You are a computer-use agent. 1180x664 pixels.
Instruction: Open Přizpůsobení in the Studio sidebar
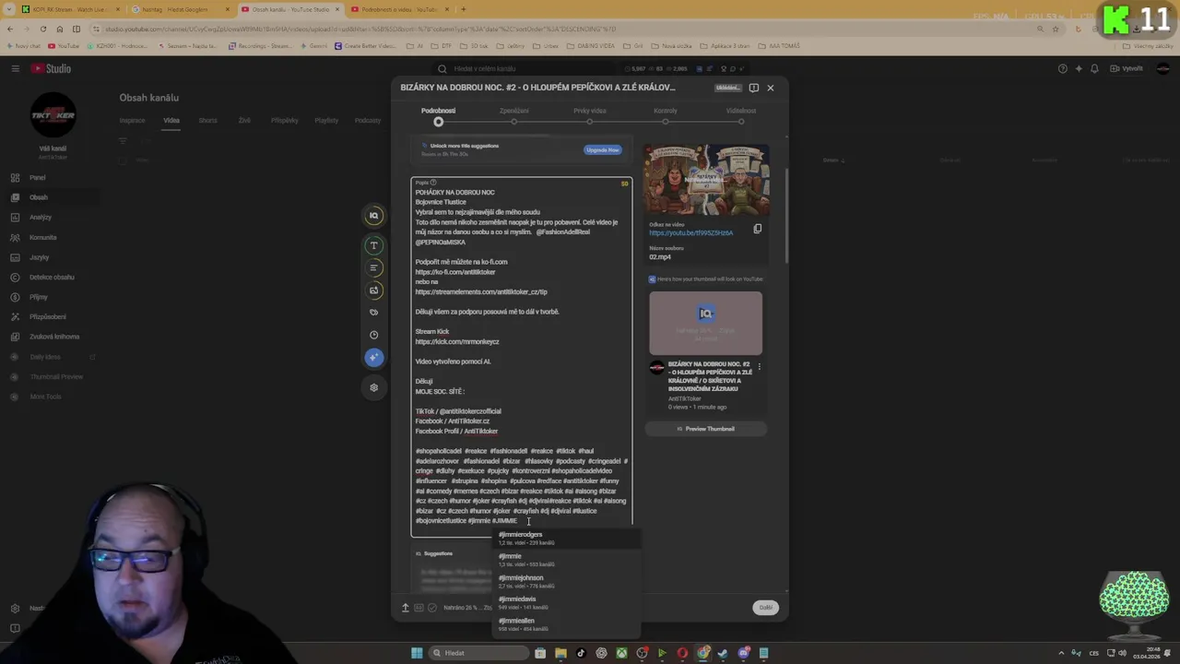[x=48, y=317]
